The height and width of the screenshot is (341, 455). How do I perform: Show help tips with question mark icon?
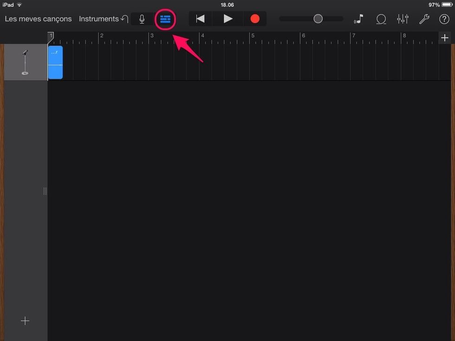tap(444, 19)
